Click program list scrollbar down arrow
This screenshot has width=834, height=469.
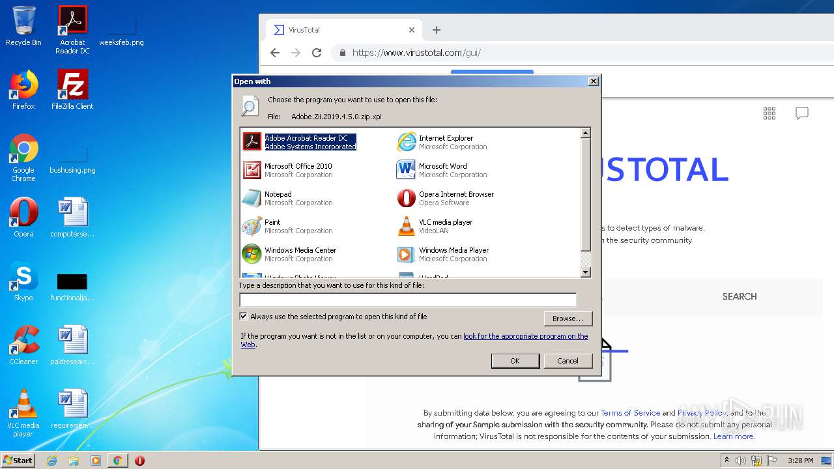pos(585,272)
